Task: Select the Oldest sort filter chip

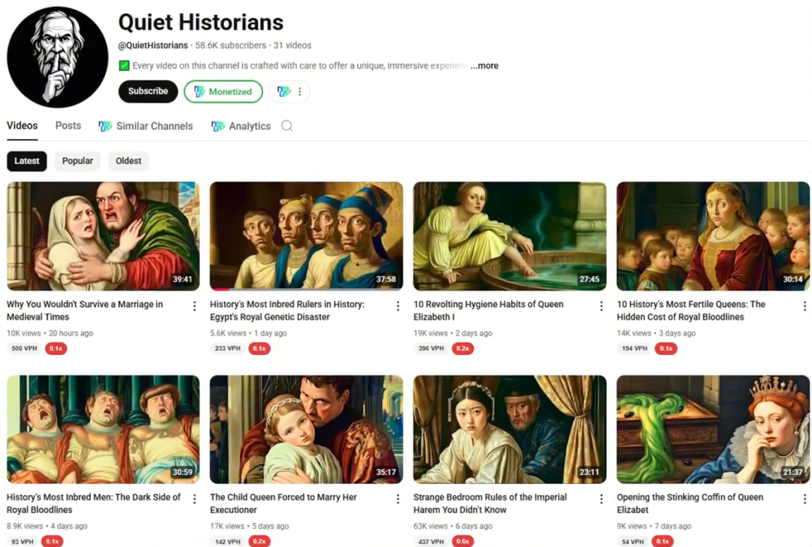Action: click(129, 161)
